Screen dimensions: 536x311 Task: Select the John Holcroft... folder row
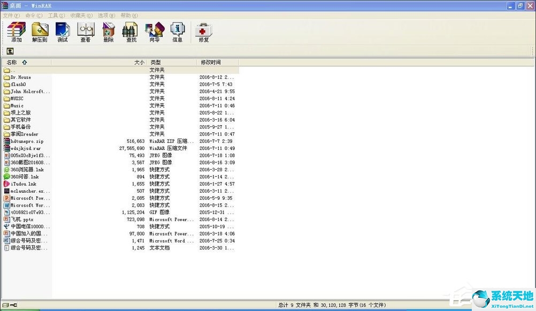coord(120,92)
